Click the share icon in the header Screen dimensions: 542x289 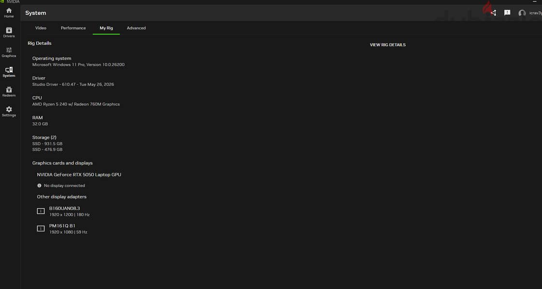click(493, 13)
